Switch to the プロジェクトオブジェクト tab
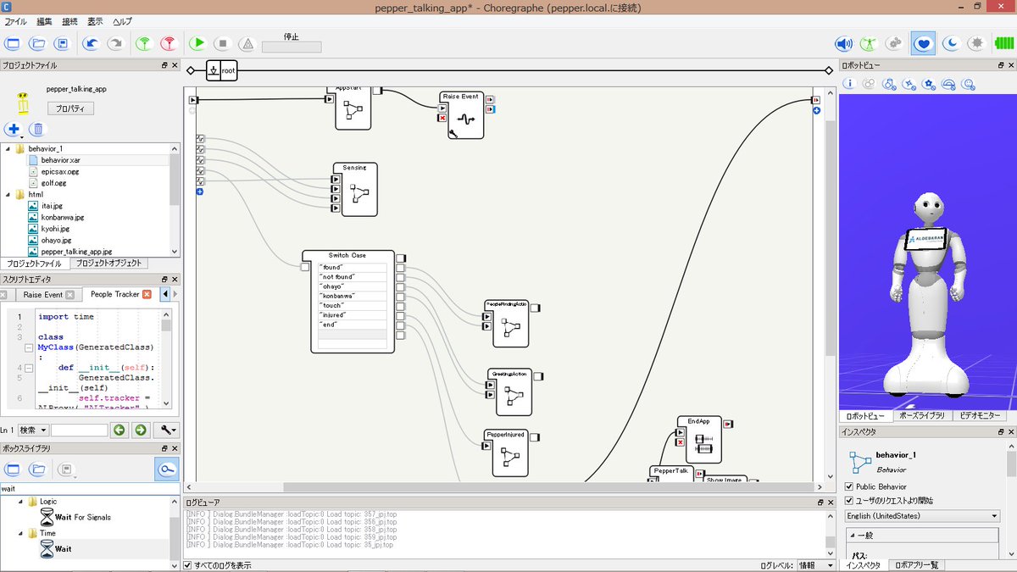The height and width of the screenshot is (572, 1017). 109,264
